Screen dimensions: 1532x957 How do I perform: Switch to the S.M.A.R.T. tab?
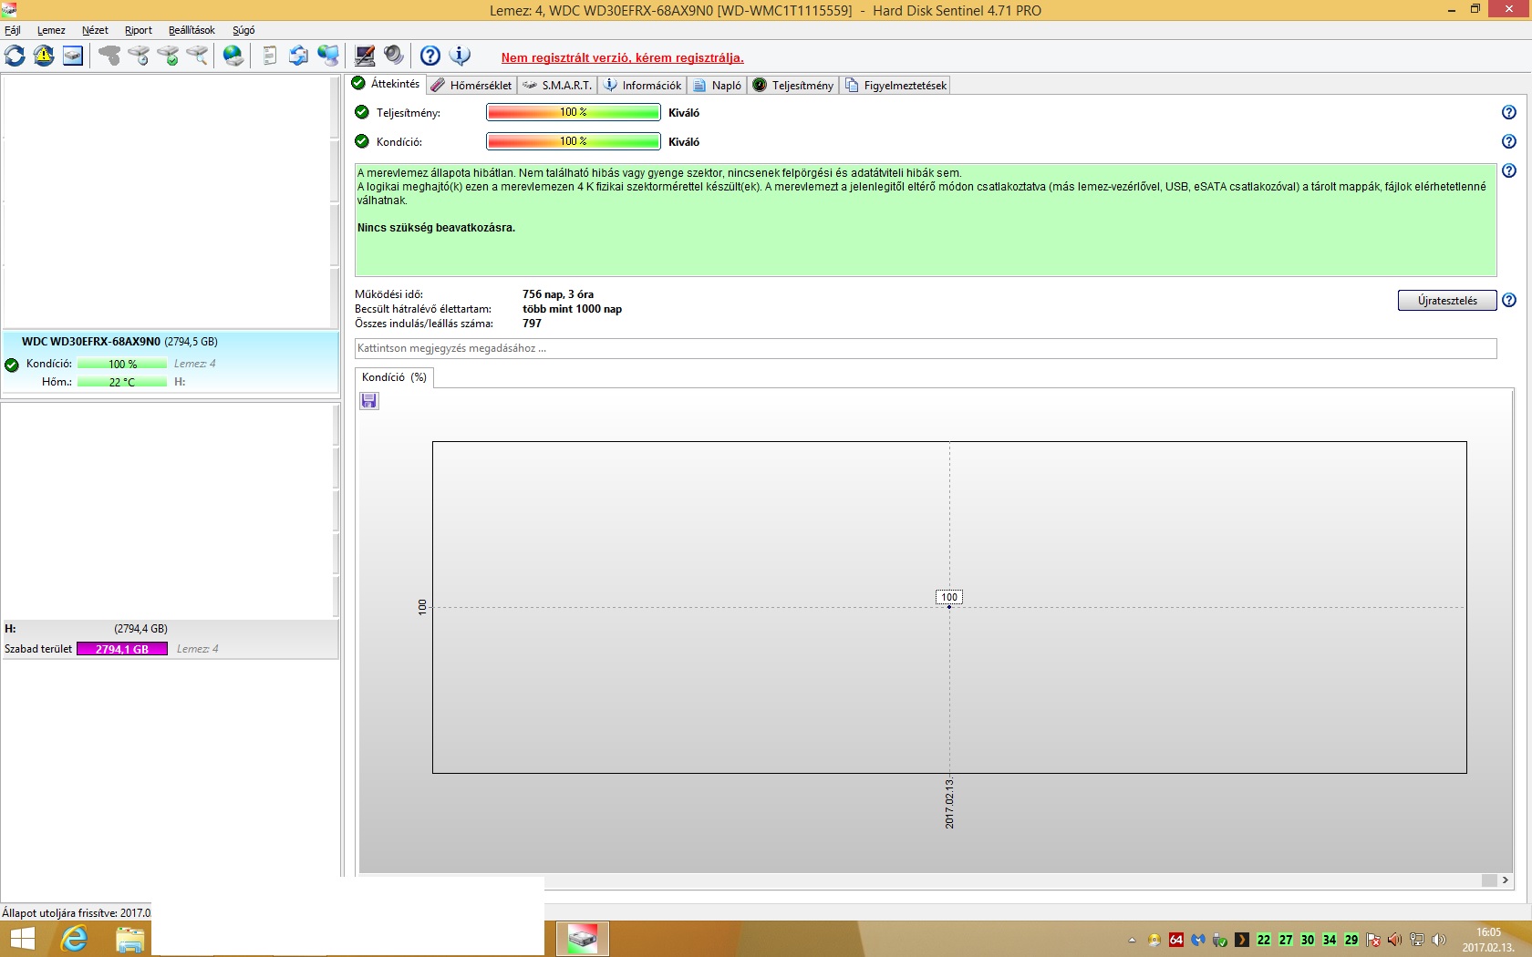(x=557, y=85)
